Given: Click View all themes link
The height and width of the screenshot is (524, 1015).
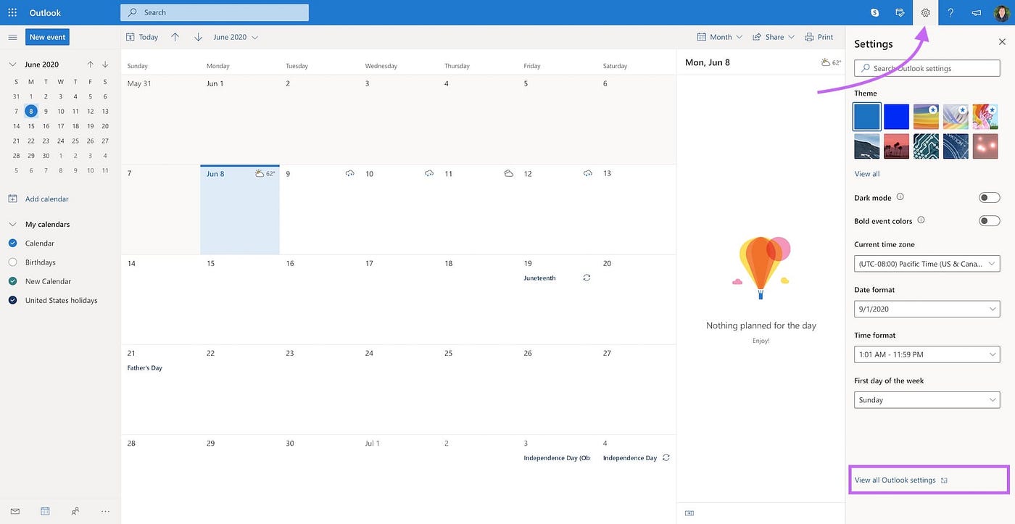Looking at the screenshot, I should pos(867,174).
